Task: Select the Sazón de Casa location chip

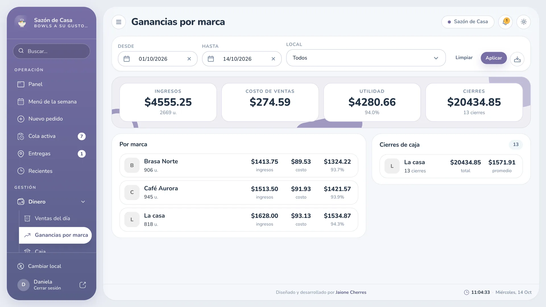Action: pyautogui.click(x=468, y=22)
